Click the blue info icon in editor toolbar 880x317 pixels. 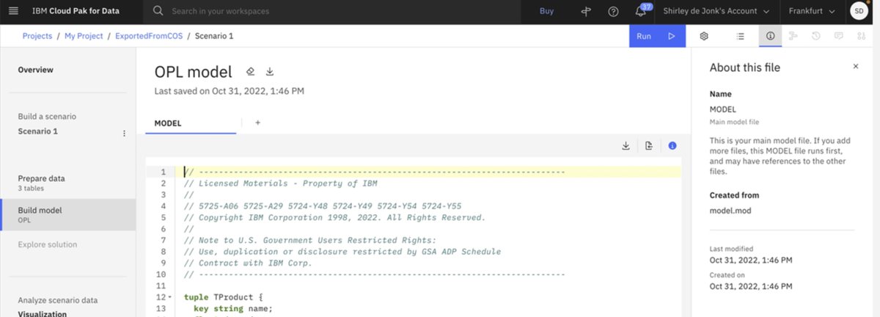672,146
